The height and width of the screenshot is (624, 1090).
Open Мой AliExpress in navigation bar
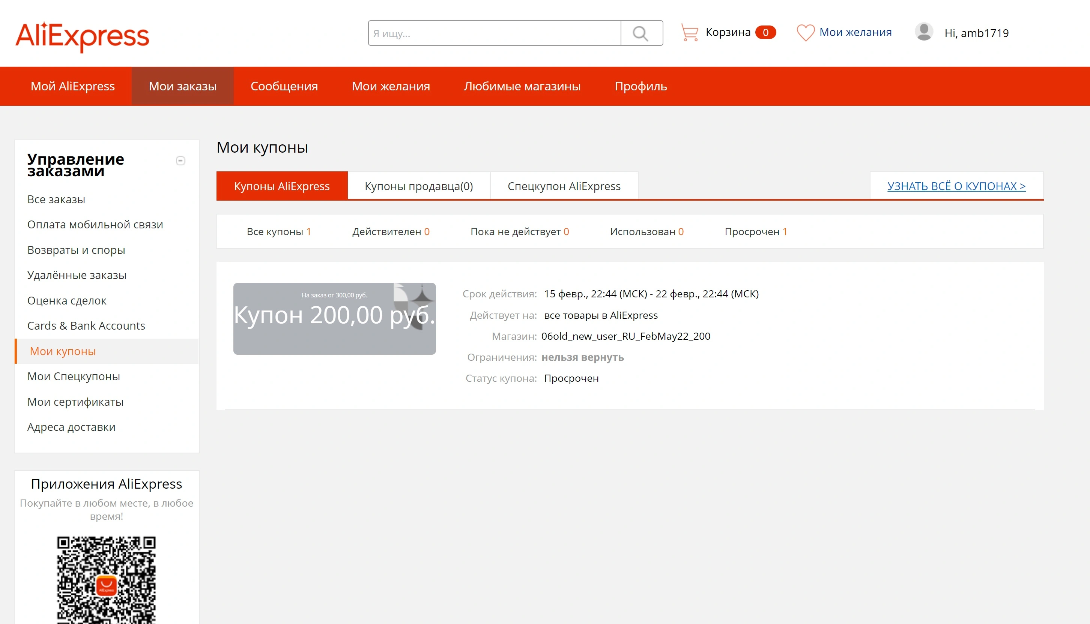pyautogui.click(x=73, y=86)
